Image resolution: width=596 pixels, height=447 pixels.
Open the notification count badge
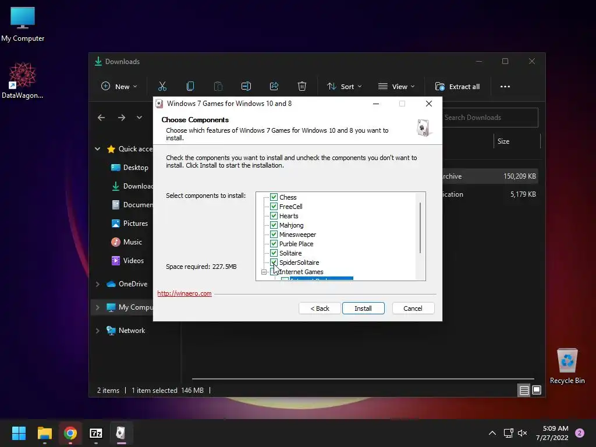(580, 433)
